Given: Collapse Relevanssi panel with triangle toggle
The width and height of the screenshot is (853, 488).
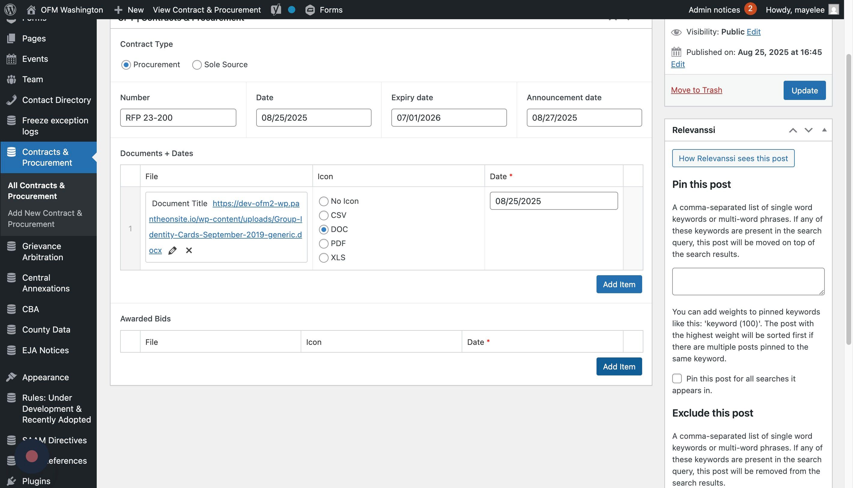Looking at the screenshot, I should click(824, 130).
